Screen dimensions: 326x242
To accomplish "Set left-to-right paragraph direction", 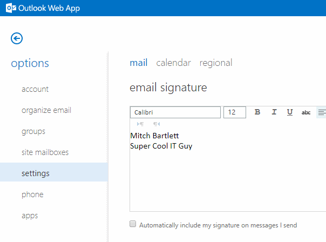I will [x=140, y=124].
